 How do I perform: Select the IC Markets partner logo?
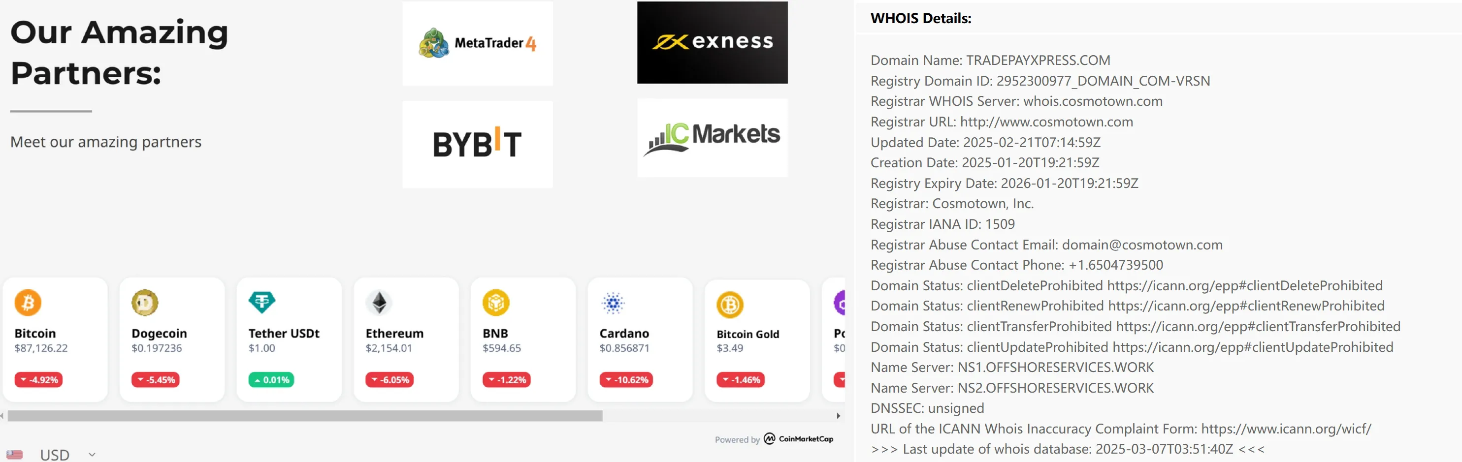[712, 138]
